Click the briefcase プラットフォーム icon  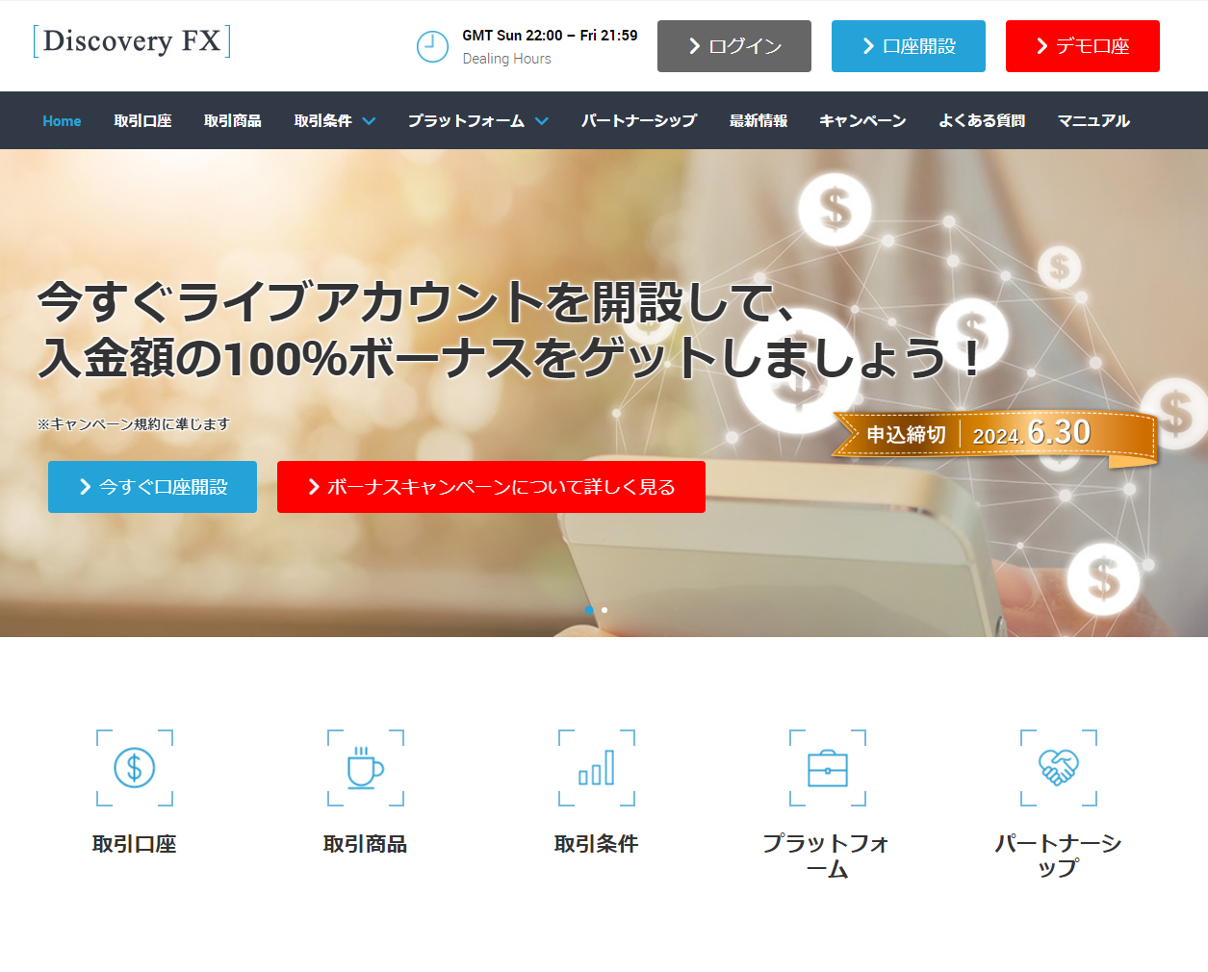point(828,768)
